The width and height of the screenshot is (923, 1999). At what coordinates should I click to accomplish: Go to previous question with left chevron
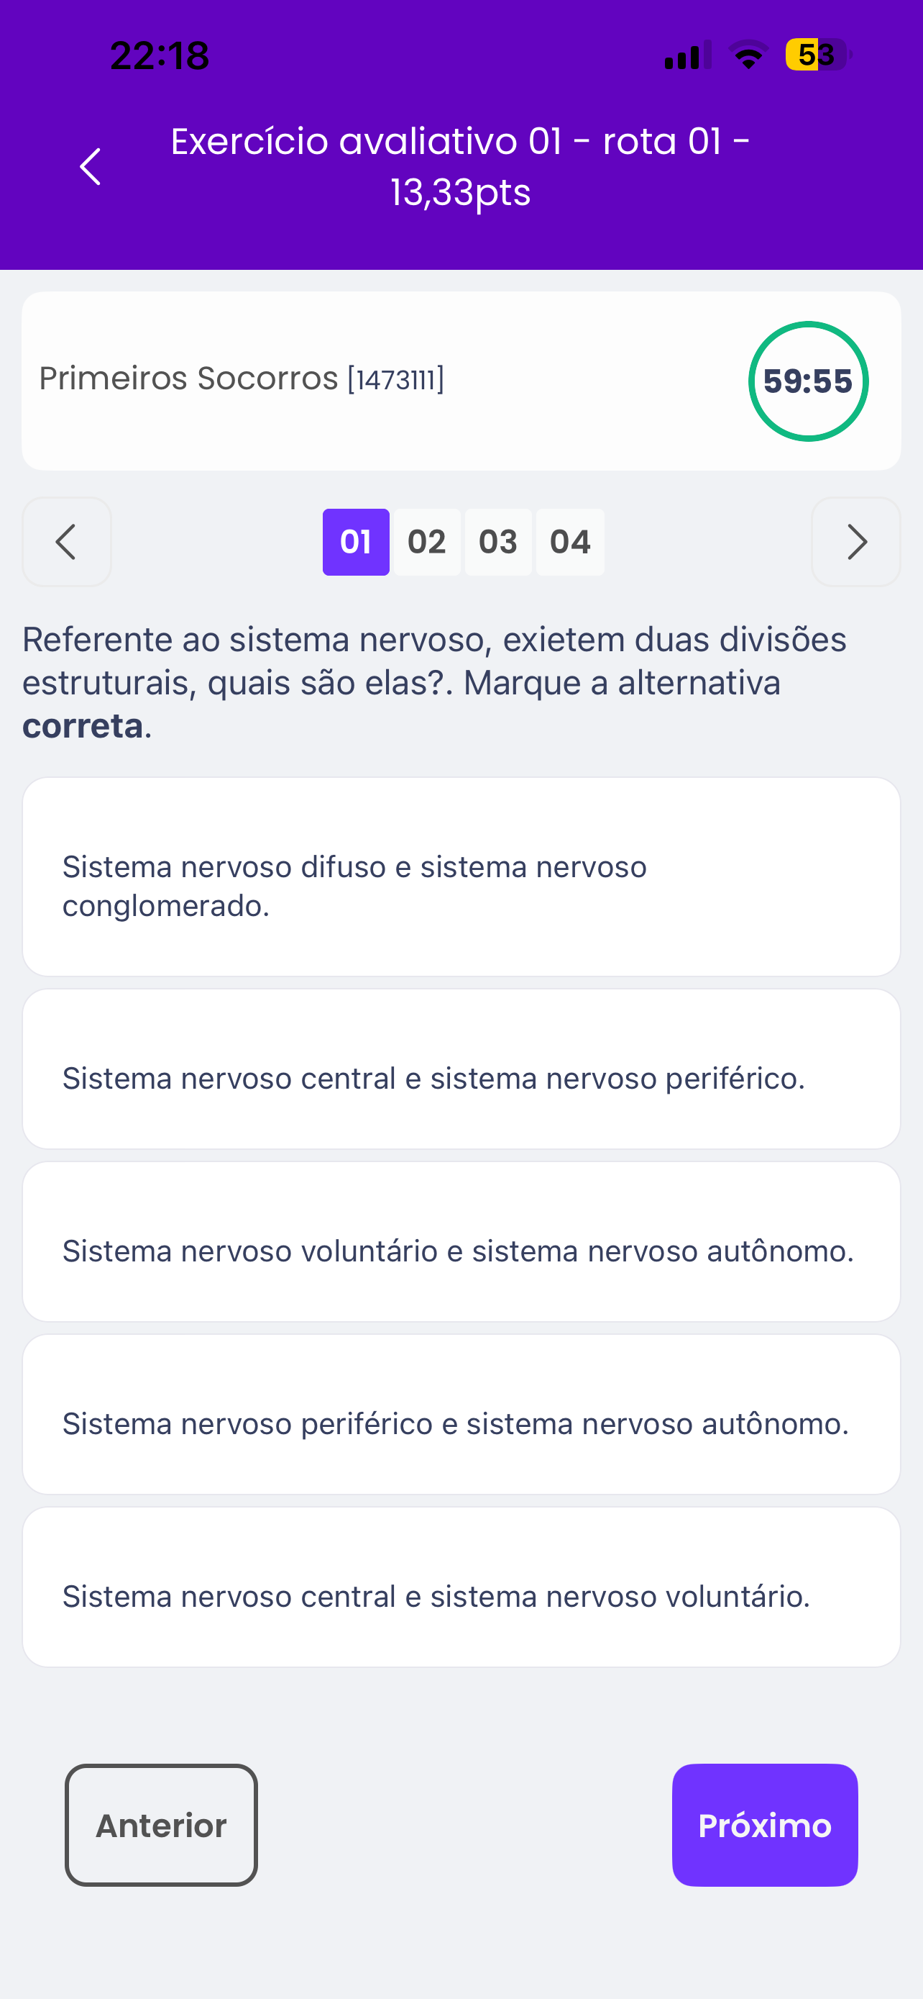67,542
